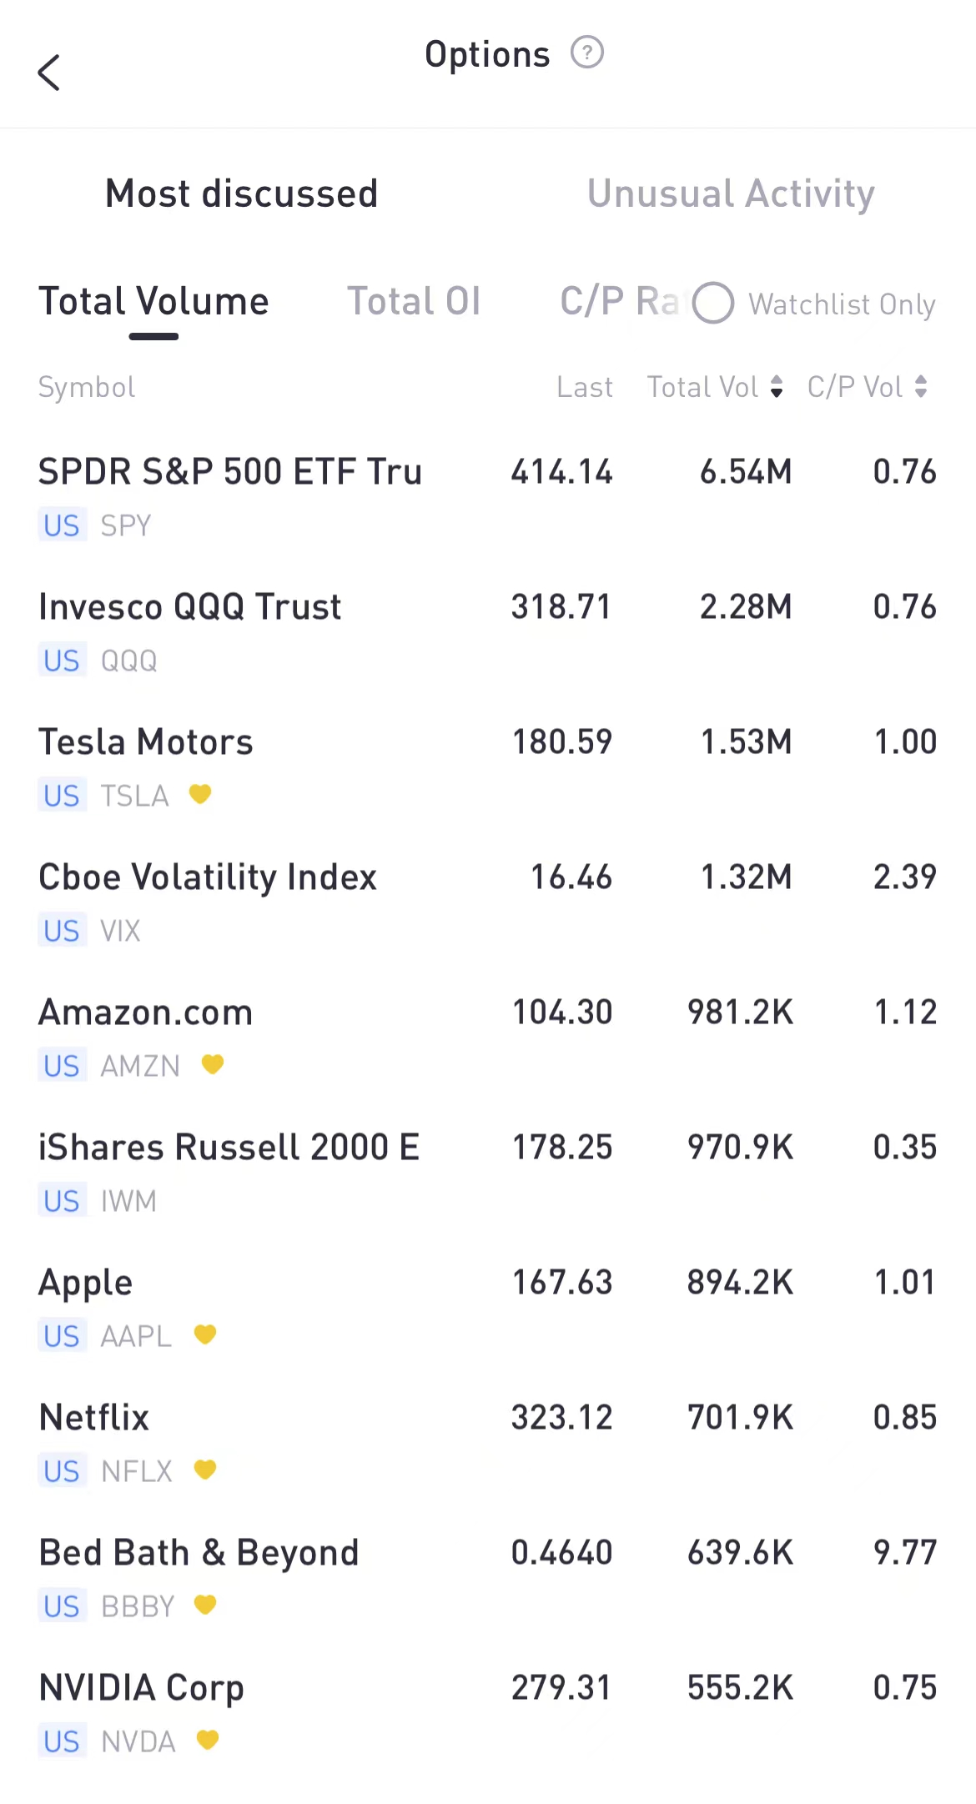This screenshot has width=976, height=1804.
Task: Tap the yellow heart beside NFLX
Action: tap(205, 1470)
